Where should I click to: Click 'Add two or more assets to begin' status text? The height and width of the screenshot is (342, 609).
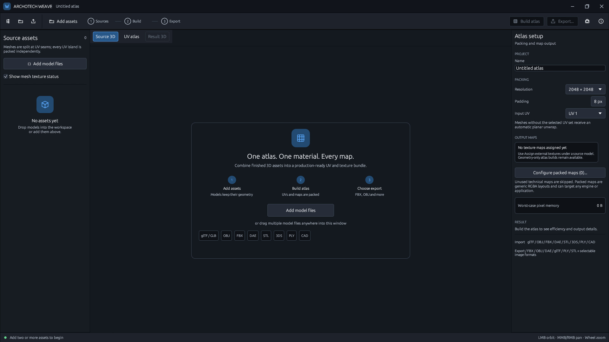point(36,338)
